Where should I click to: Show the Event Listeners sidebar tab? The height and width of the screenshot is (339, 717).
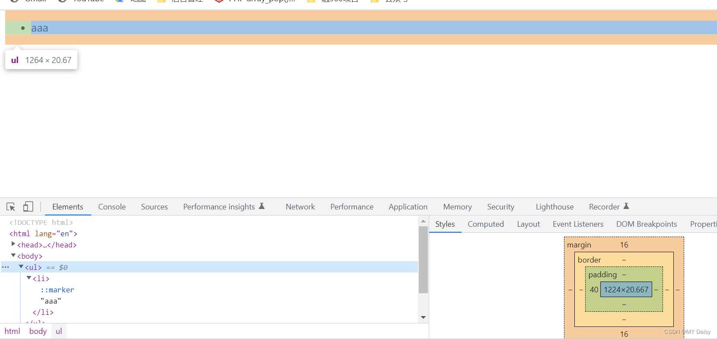pyautogui.click(x=578, y=224)
